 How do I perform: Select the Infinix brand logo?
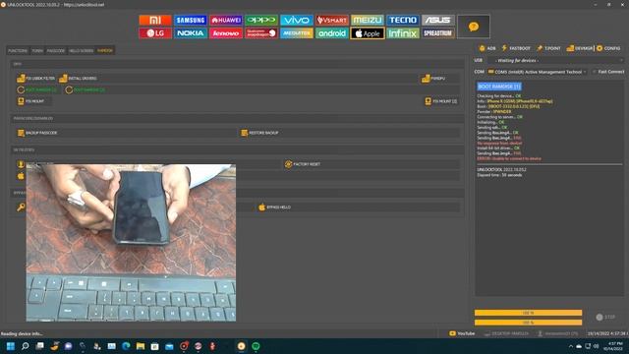(x=402, y=33)
